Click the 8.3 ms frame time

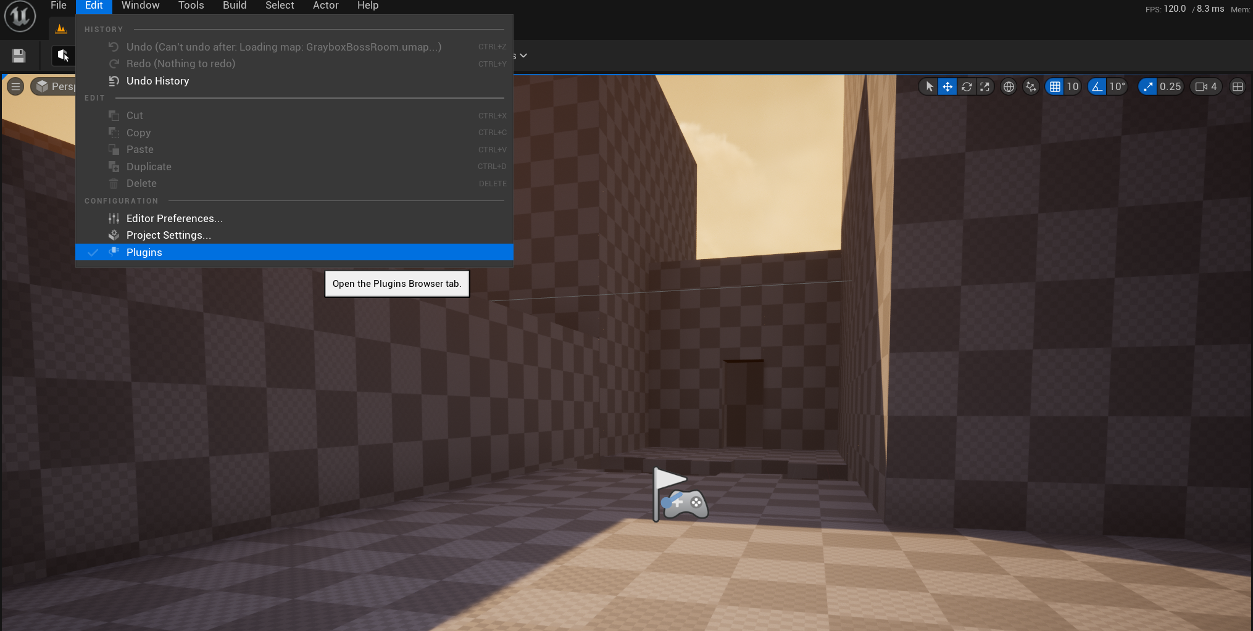tap(1210, 9)
